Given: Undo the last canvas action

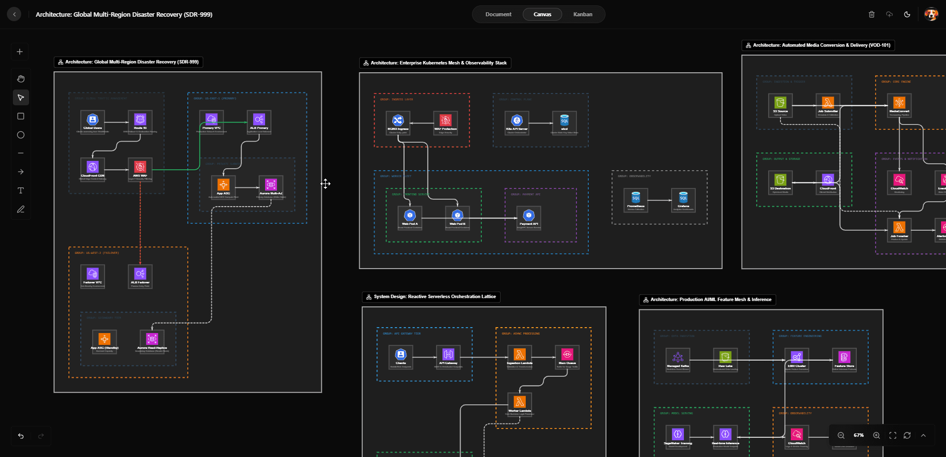Looking at the screenshot, I should coord(21,436).
